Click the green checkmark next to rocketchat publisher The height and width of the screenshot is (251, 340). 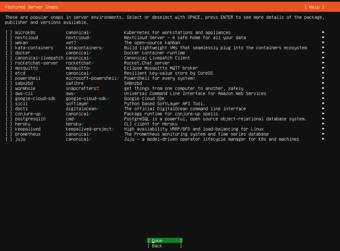tap(93, 63)
